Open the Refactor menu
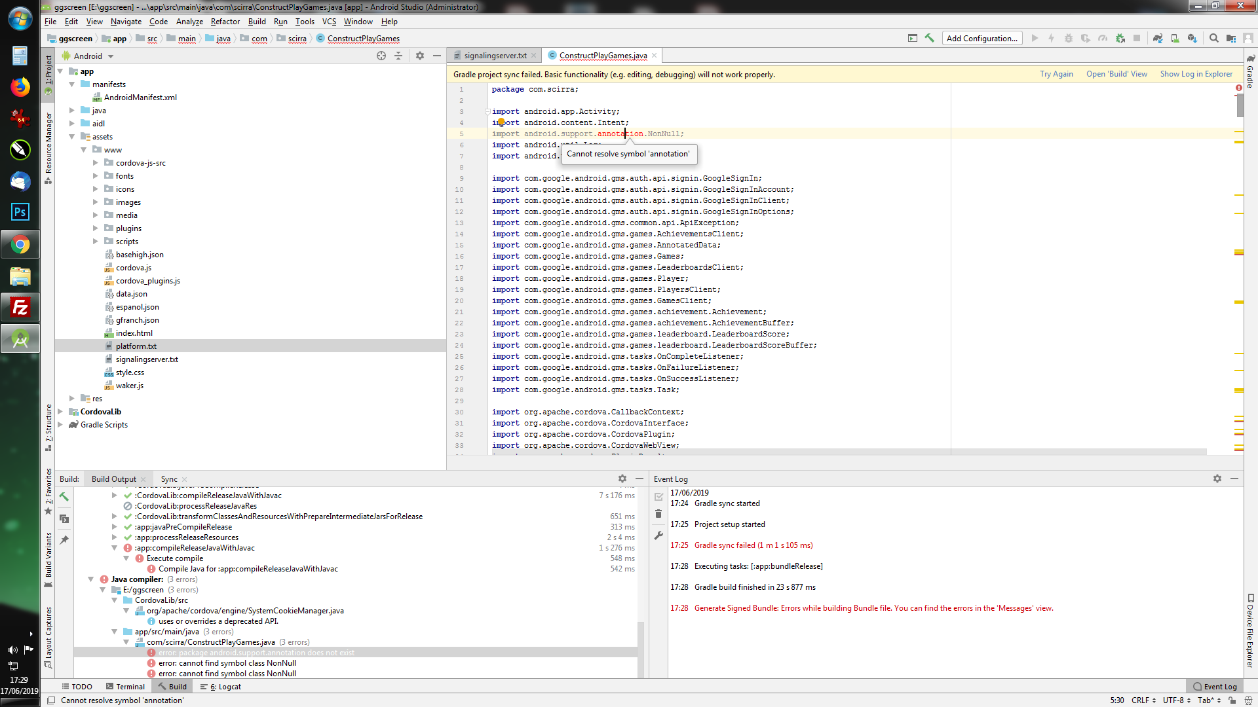Image resolution: width=1258 pixels, height=707 pixels. [x=225, y=22]
